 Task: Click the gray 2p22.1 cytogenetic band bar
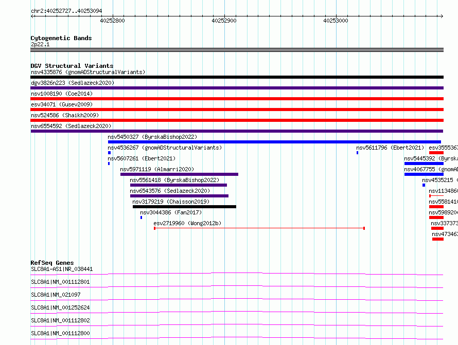pos(237,50)
